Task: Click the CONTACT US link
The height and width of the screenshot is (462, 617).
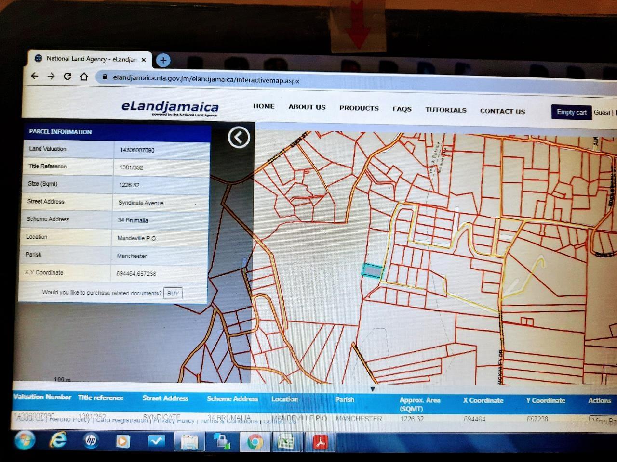Action: tap(502, 111)
